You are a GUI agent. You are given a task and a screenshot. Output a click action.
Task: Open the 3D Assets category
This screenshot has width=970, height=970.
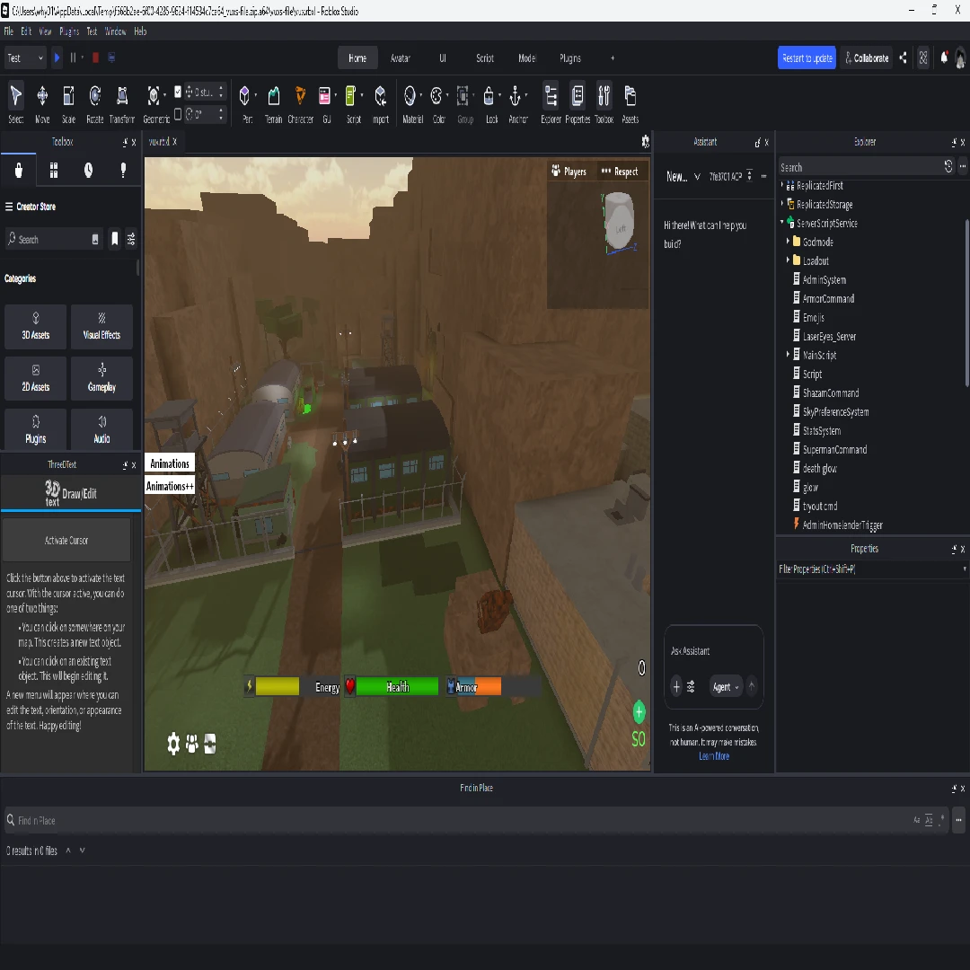(x=35, y=326)
